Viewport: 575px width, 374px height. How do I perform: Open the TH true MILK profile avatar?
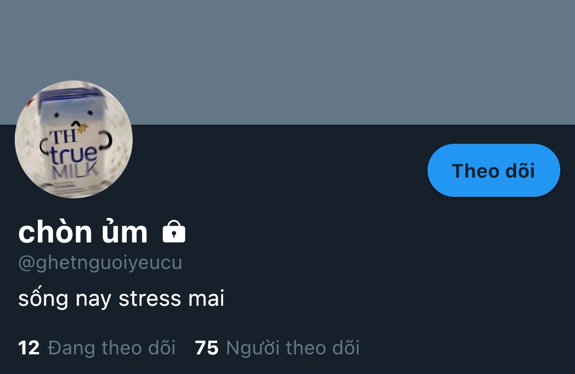tap(74, 139)
